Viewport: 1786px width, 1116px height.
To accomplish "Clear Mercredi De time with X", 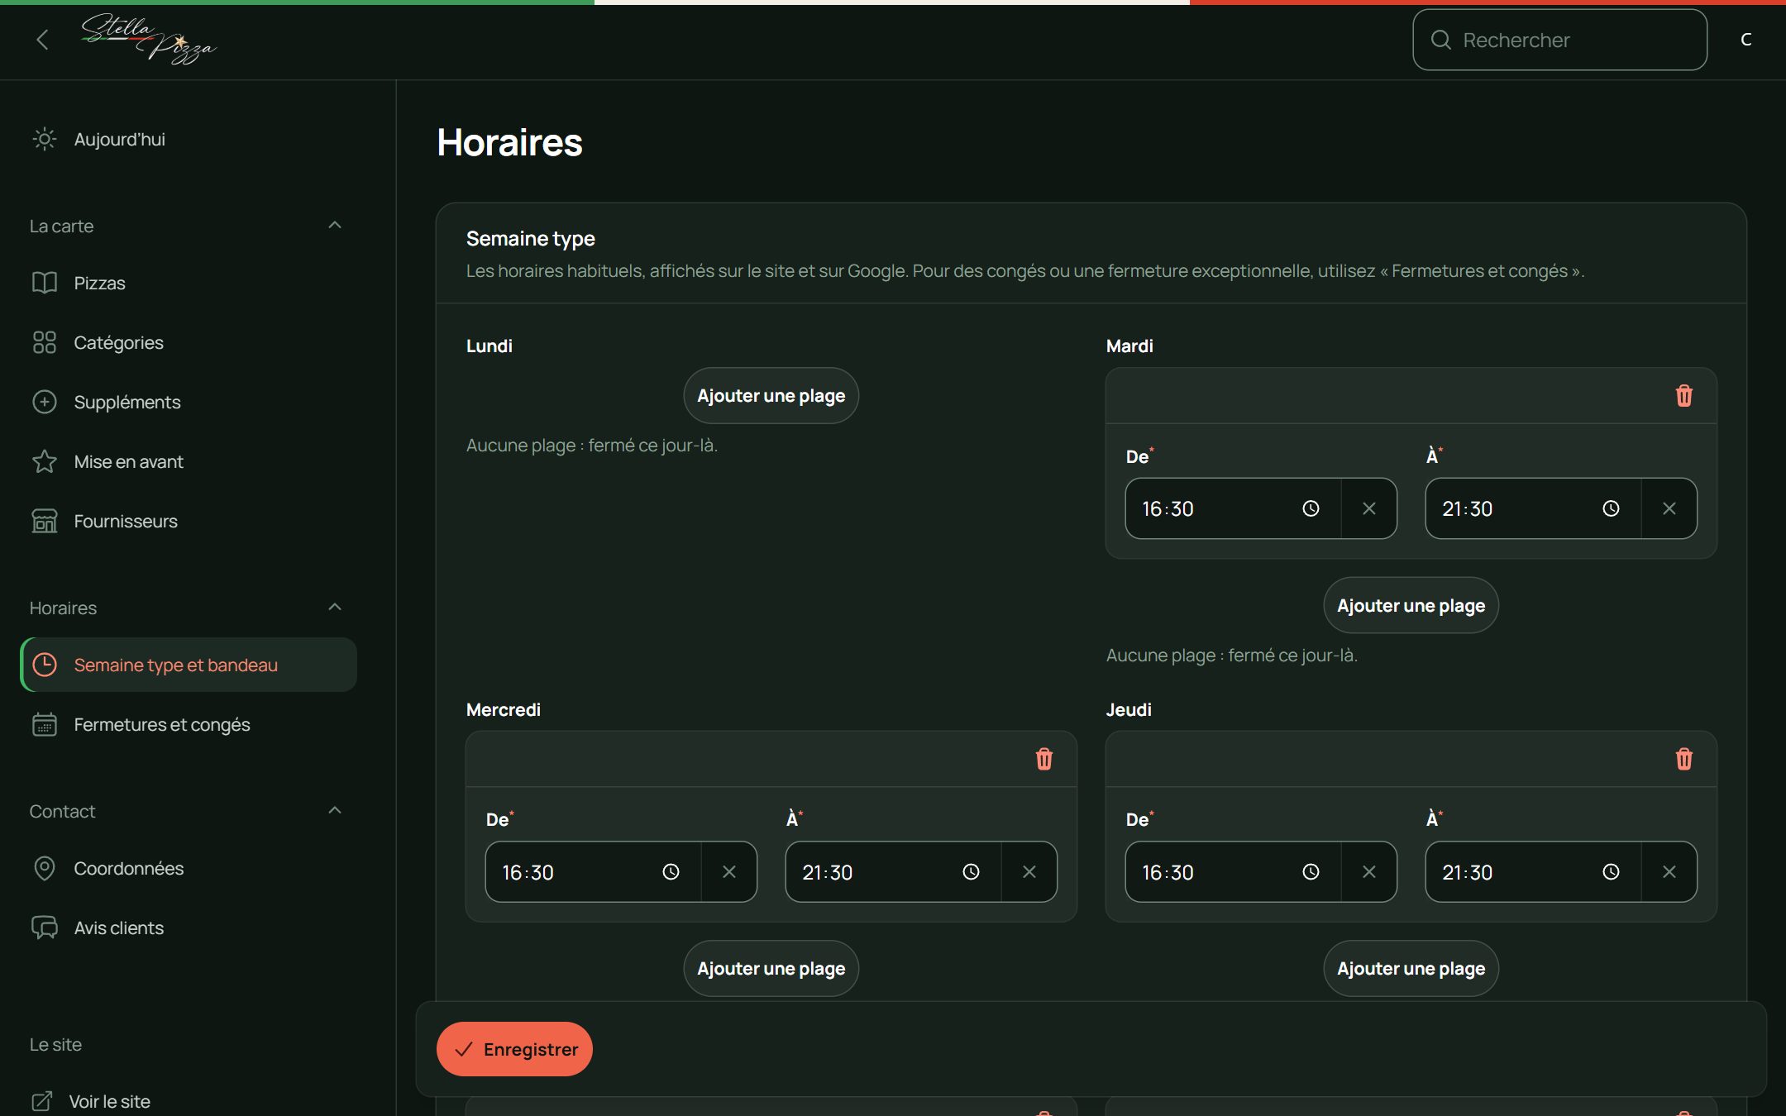I will tap(728, 871).
